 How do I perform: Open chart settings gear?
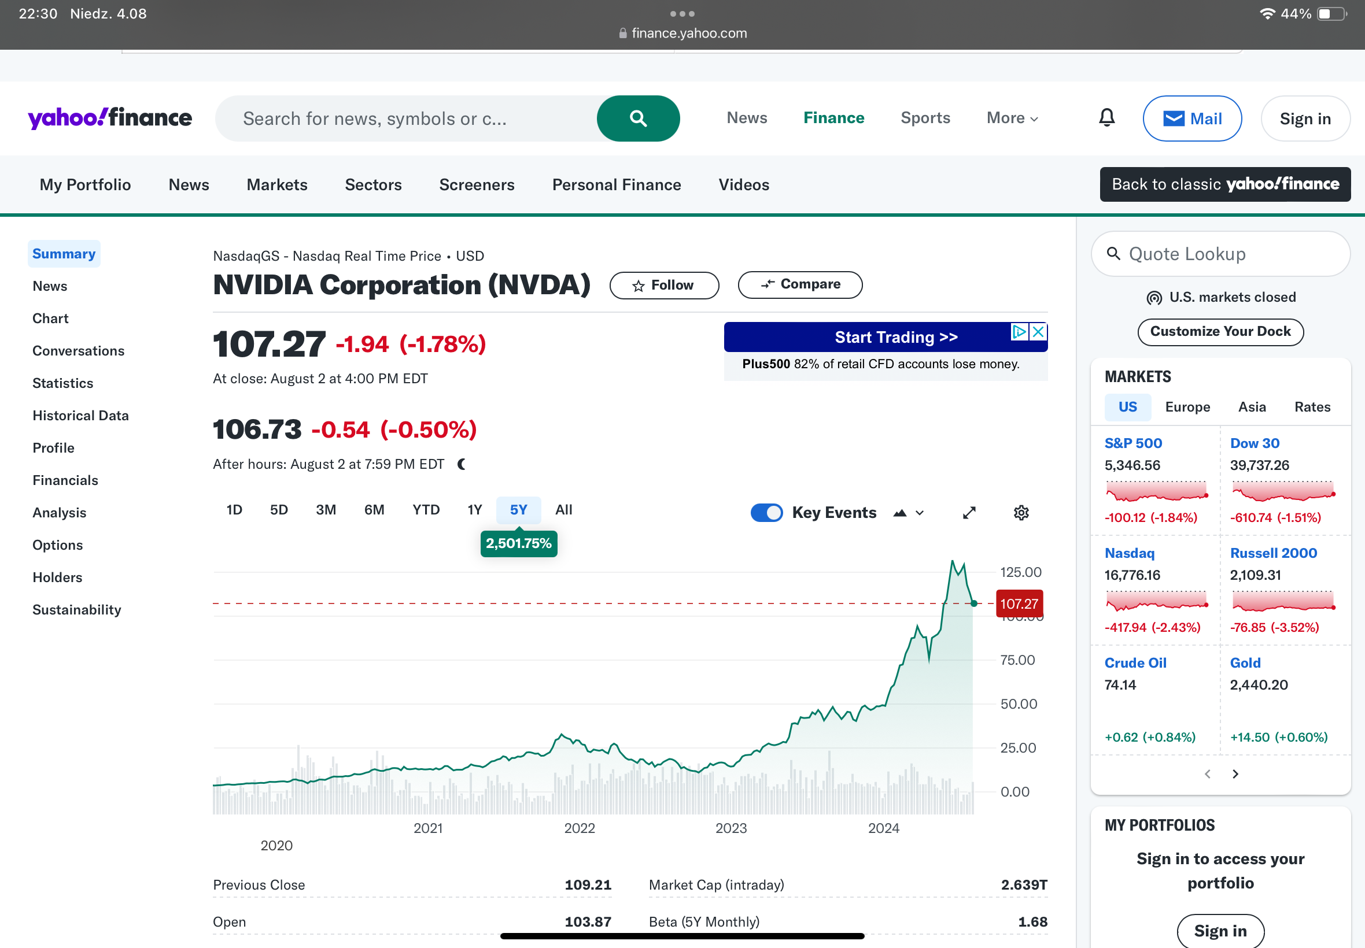tap(1021, 513)
